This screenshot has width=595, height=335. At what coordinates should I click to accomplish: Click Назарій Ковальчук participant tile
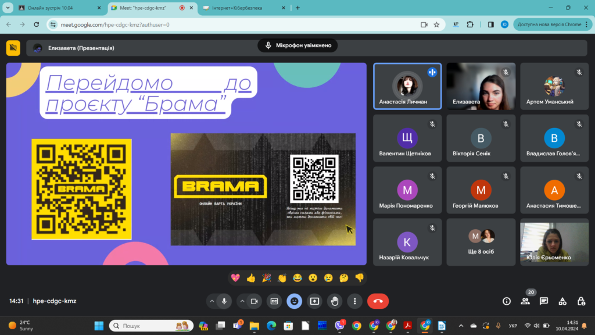[407, 242]
